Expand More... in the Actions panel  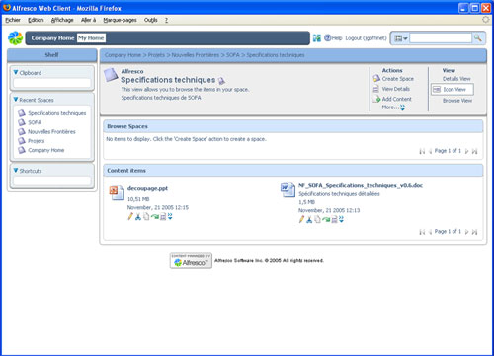(x=393, y=107)
